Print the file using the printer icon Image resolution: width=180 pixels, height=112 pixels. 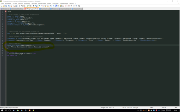point(16,6)
